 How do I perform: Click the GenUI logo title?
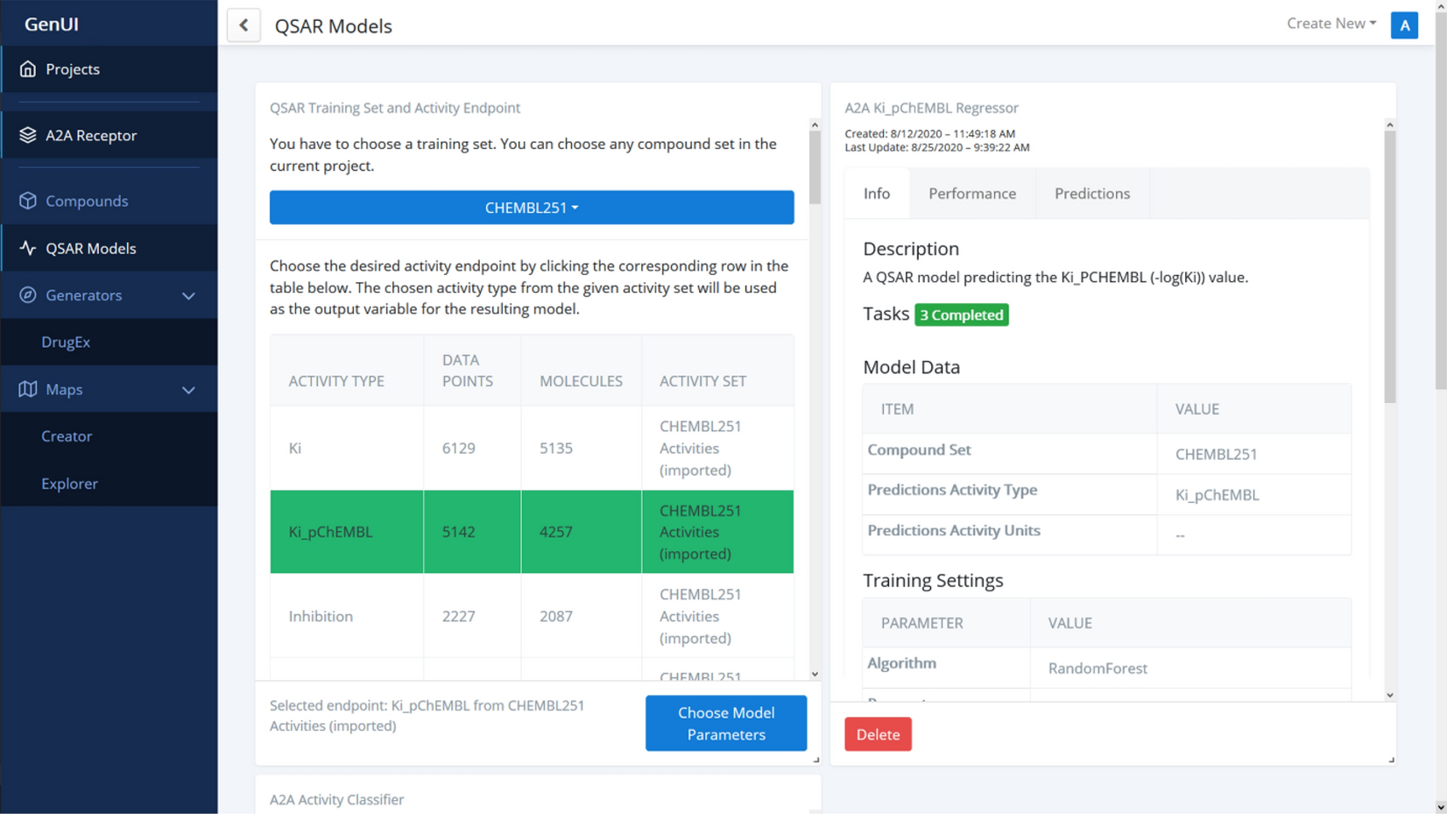tap(52, 24)
